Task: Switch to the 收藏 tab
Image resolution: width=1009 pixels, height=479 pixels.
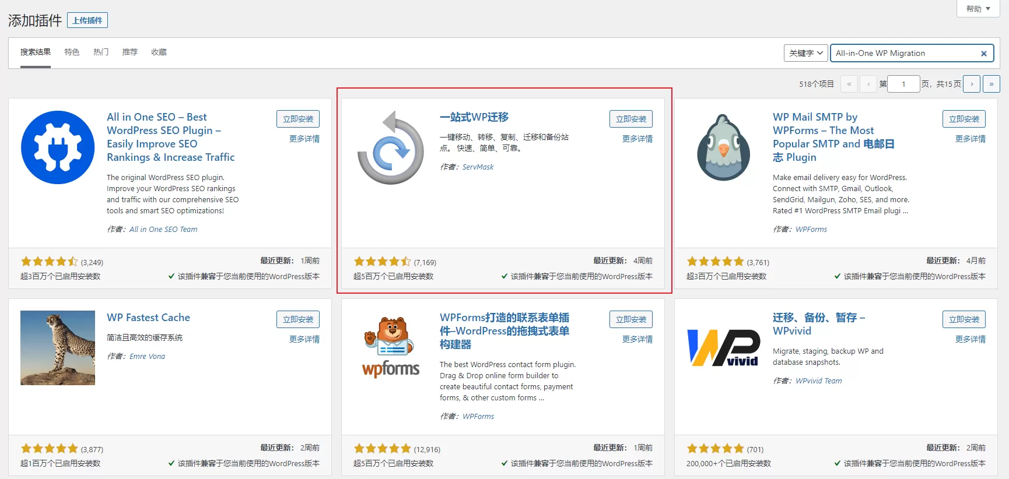Action: click(159, 52)
